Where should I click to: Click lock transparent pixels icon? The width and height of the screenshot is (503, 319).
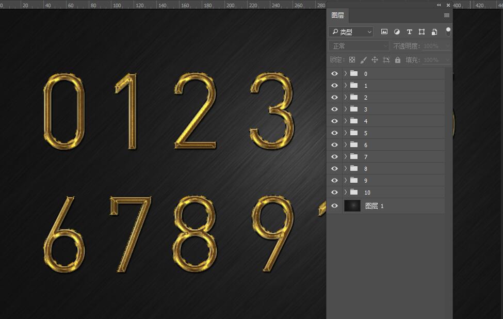point(352,60)
